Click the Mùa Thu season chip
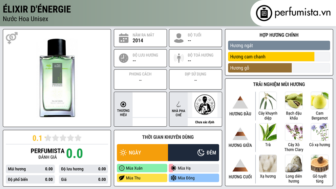Screen dimensions: 336x189 [x=142, y=178]
